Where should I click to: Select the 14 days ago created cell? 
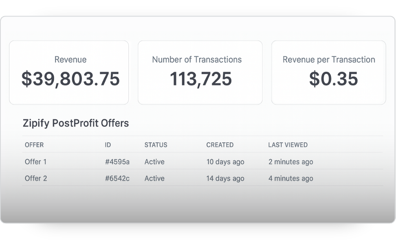click(225, 178)
